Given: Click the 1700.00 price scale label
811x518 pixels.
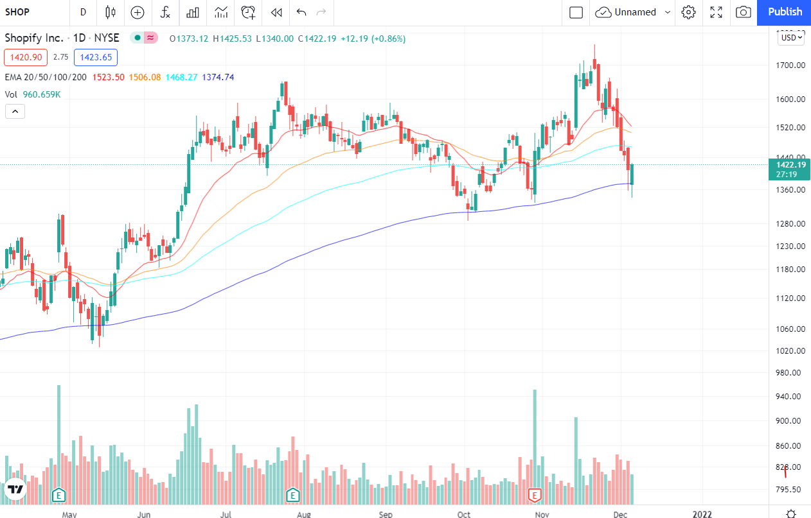Looking at the screenshot, I should coord(790,65).
